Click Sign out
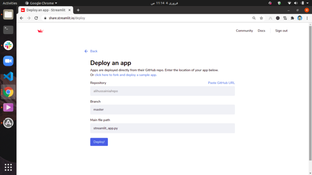312x175 pixels. [x=281, y=31]
